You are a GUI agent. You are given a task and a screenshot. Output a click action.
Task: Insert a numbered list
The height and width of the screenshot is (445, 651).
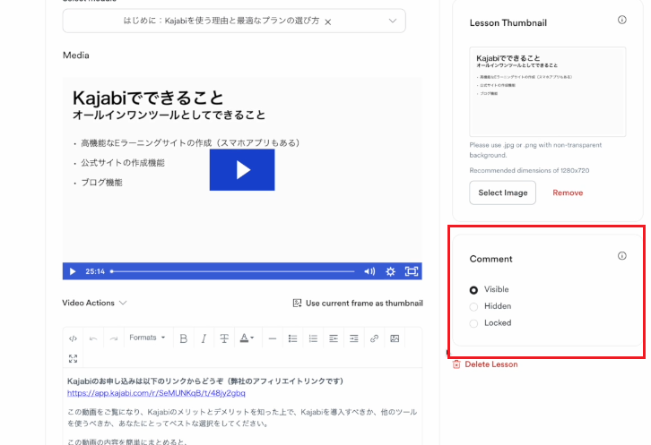tap(313, 338)
